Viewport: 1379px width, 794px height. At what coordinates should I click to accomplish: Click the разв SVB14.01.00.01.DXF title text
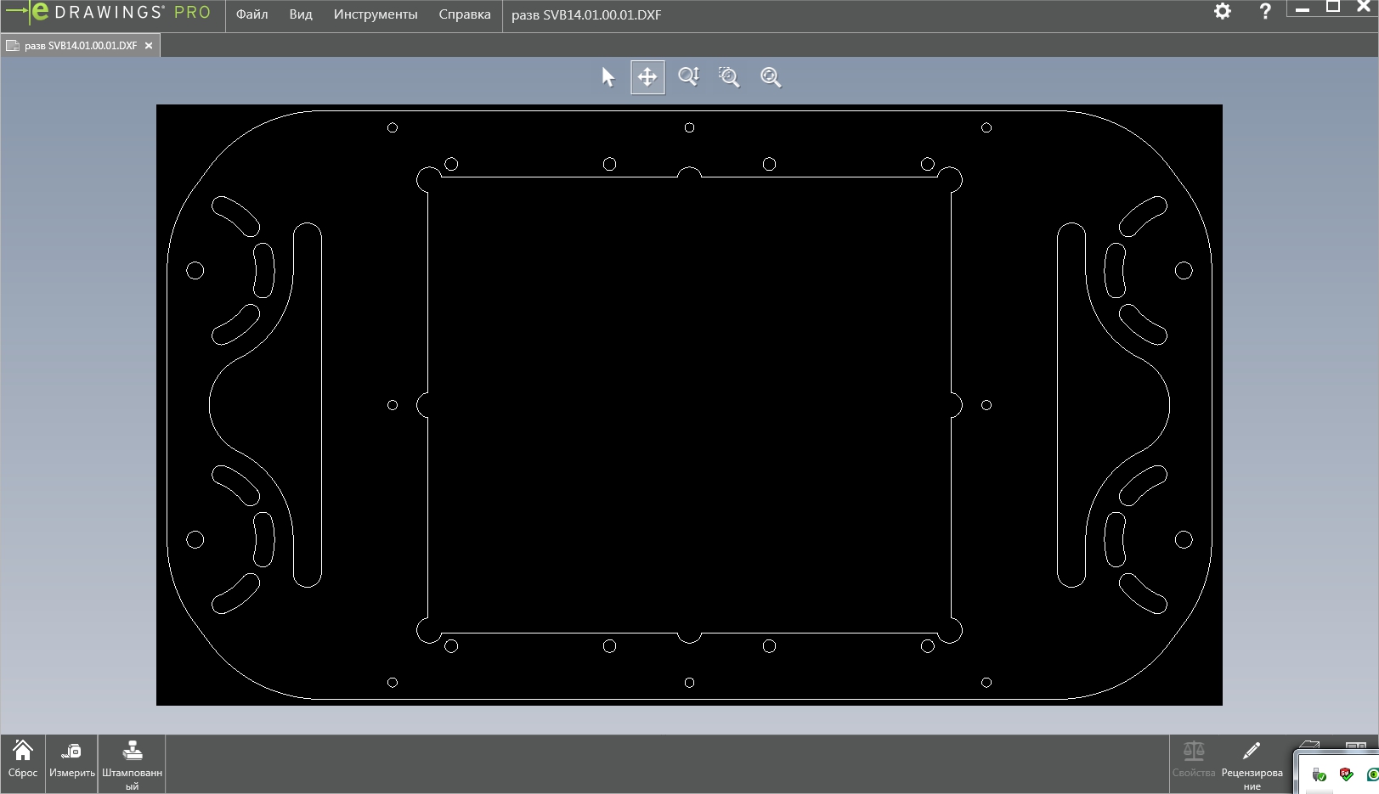[x=586, y=15]
